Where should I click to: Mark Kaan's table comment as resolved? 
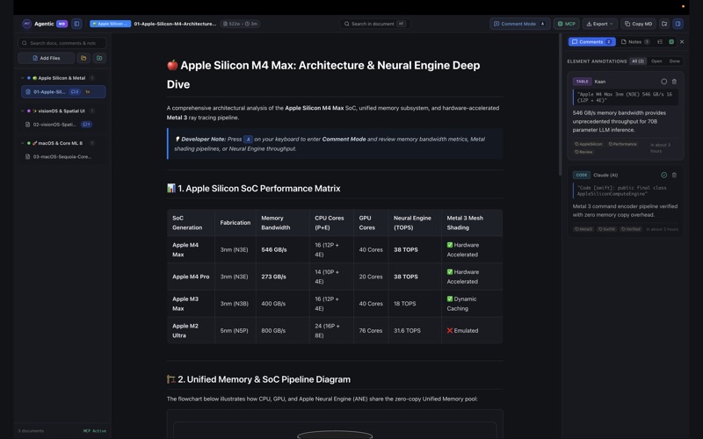(x=663, y=82)
